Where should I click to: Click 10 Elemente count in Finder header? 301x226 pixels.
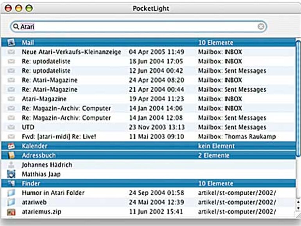(215, 183)
